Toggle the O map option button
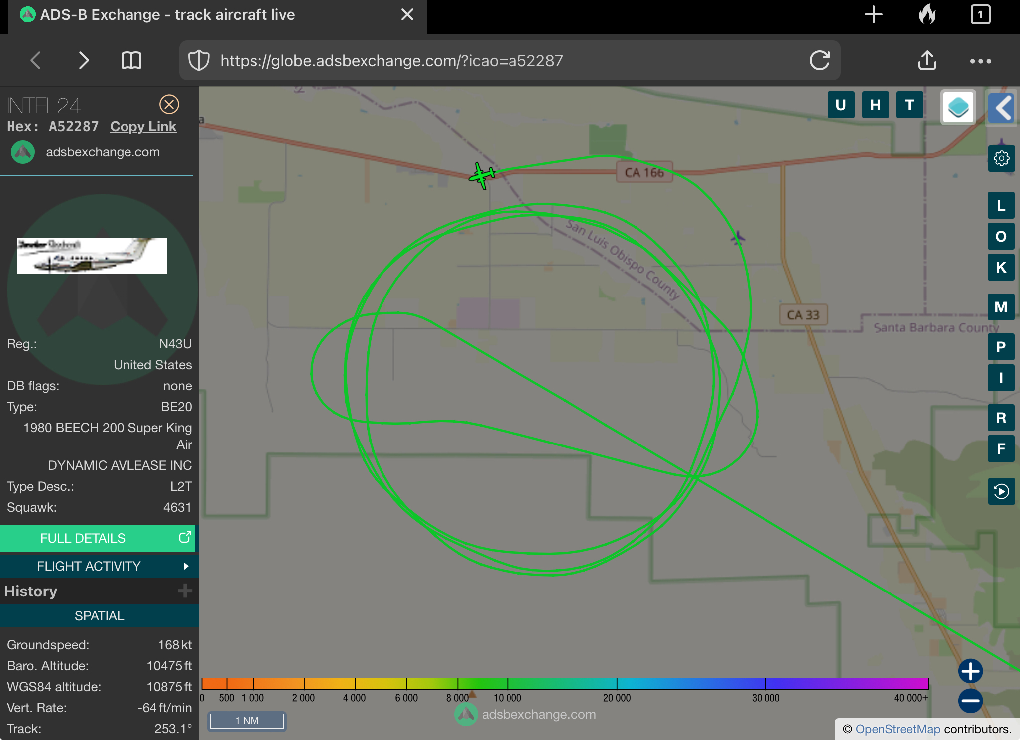This screenshot has width=1020, height=740. click(1001, 236)
